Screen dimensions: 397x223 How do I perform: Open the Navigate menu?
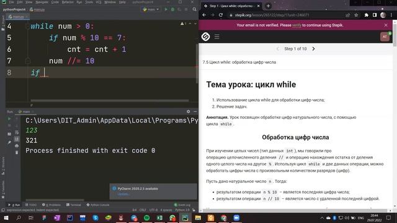click(x=42, y=2)
